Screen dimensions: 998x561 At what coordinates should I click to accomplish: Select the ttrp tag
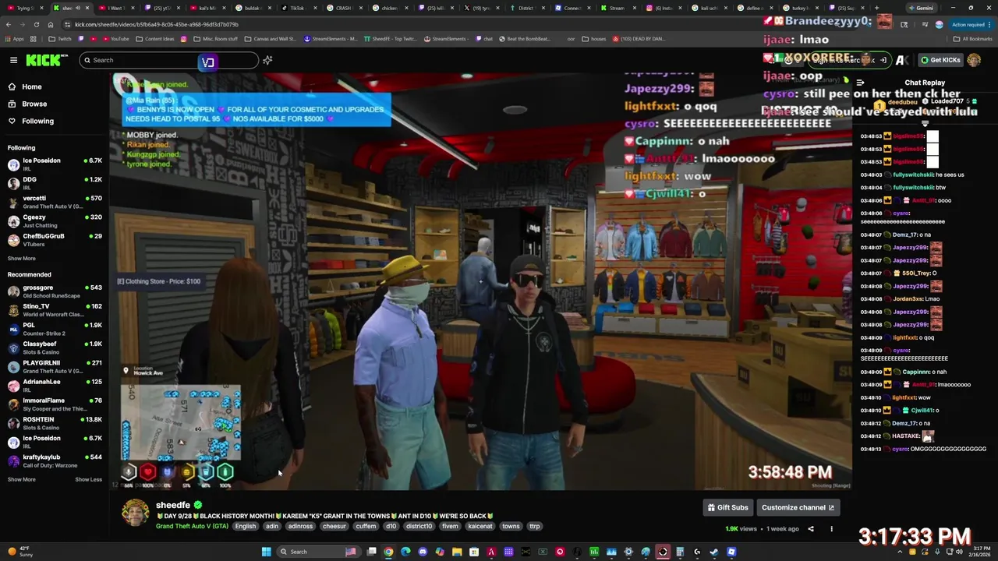(535, 526)
